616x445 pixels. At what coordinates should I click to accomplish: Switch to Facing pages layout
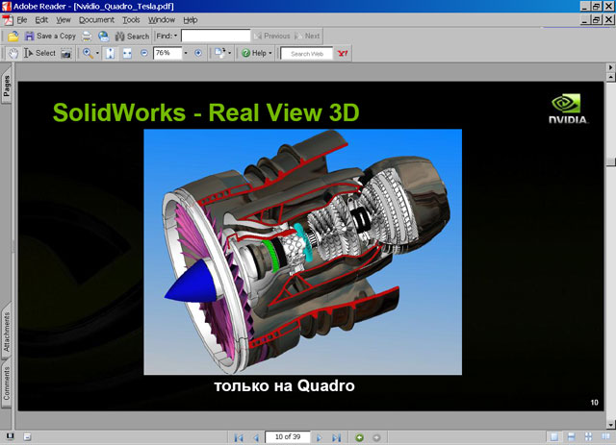[x=605, y=437]
